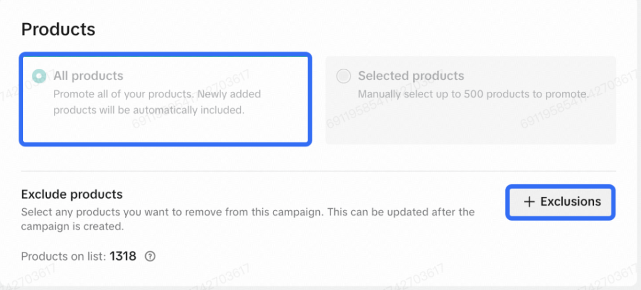Select the "All products" radio button

tap(39, 76)
